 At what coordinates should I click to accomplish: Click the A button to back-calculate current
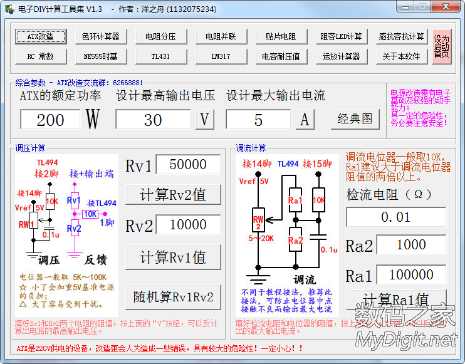[305, 120]
